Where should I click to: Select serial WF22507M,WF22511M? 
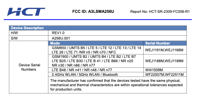point(164,74)
